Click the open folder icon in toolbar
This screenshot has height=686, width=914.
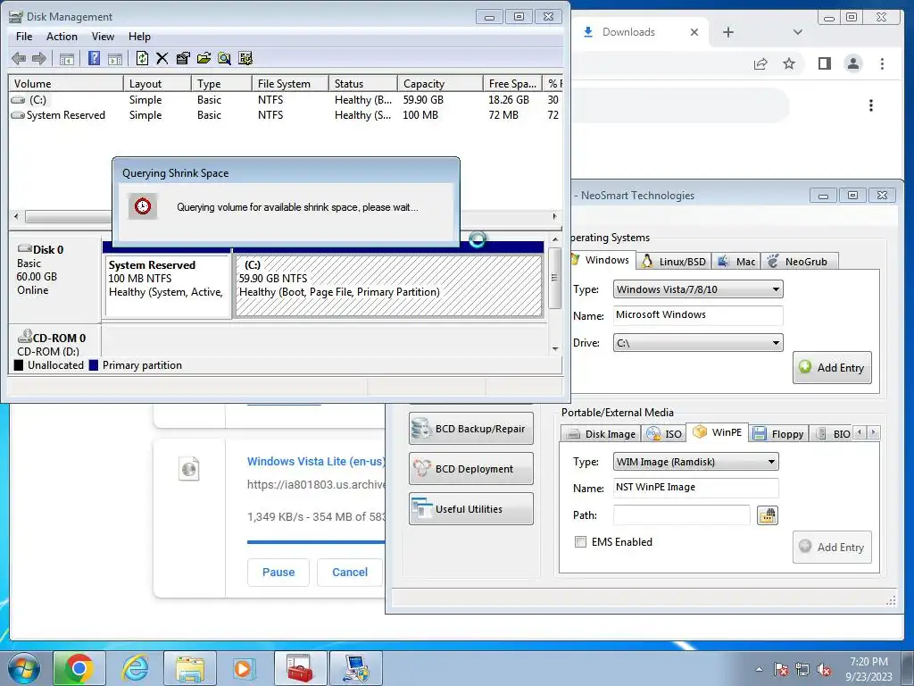(x=204, y=58)
